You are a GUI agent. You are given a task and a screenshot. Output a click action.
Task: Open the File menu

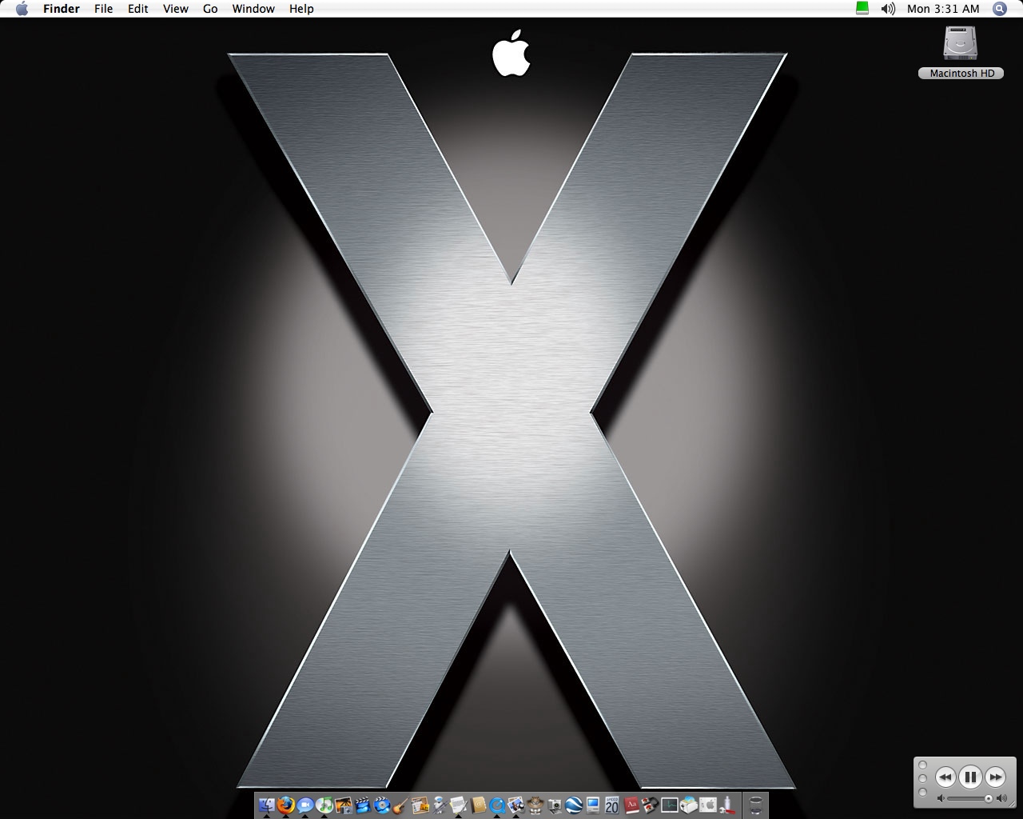(x=103, y=9)
